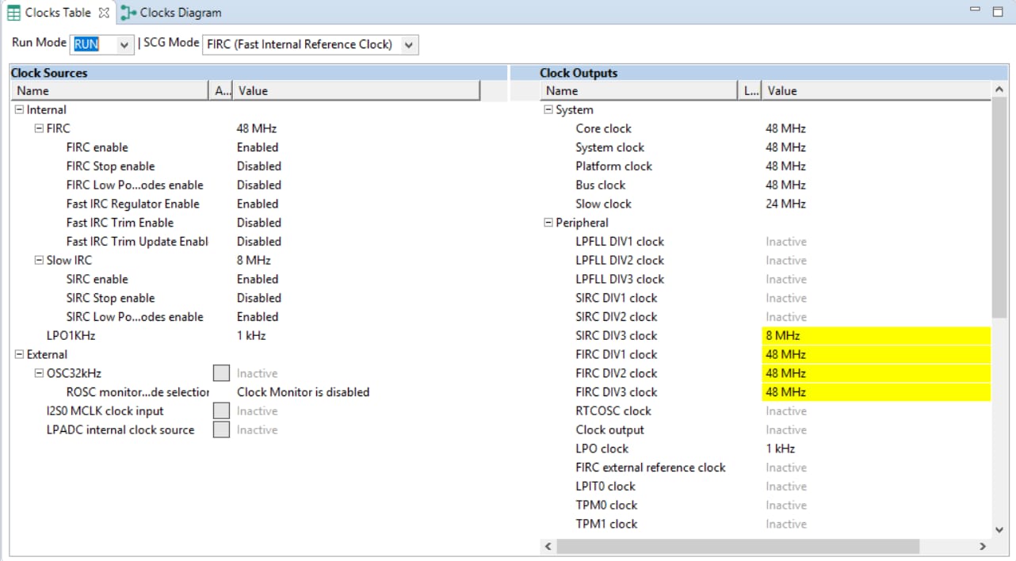Toggle the OSC32kHz active checkbox
Screen dimensions: 1016x561
[x=222, y=373]
